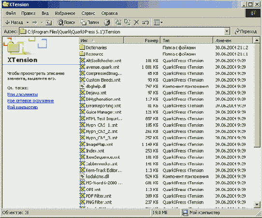Select the CompressedImag... file icon
The width and height of the screenshot is (262, 218).
click(x=82, y=73)
